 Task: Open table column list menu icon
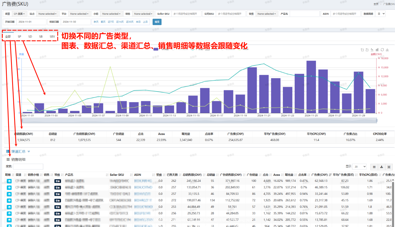(374, 167)
